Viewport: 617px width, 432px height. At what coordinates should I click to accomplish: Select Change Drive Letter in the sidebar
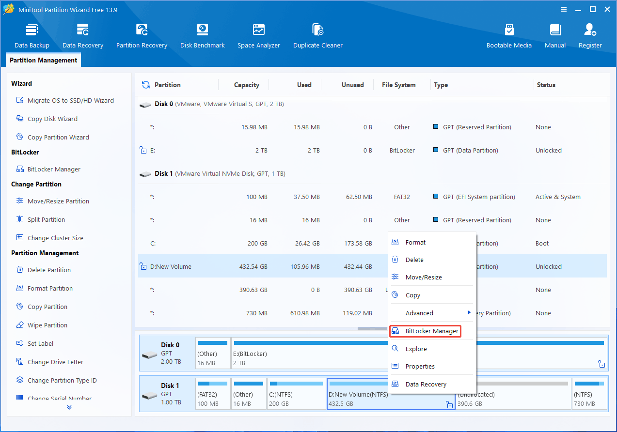[50, 362]
